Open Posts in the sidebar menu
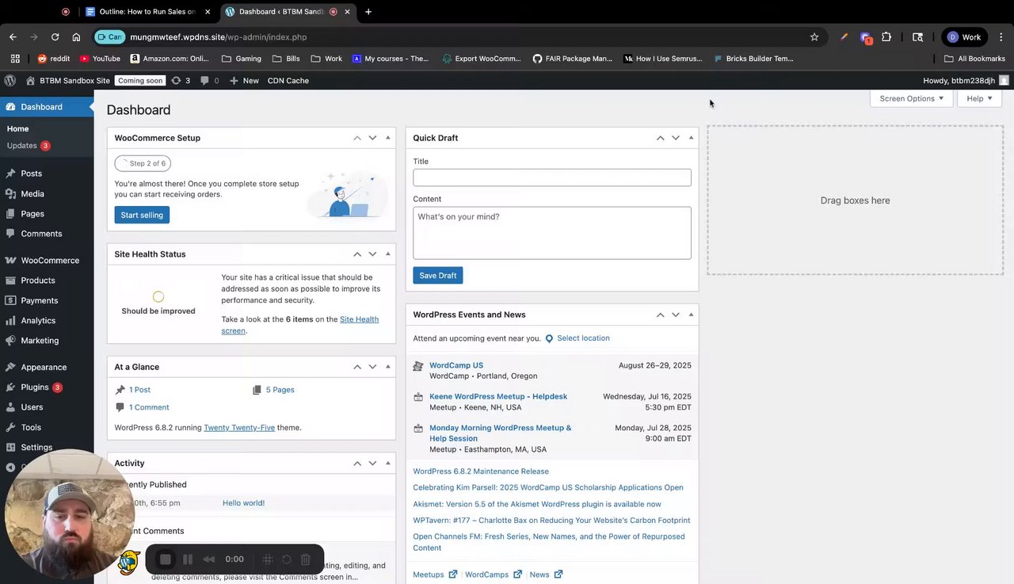Image resolution: width=1014 pixels, height=584 pixels. point(32,174)
